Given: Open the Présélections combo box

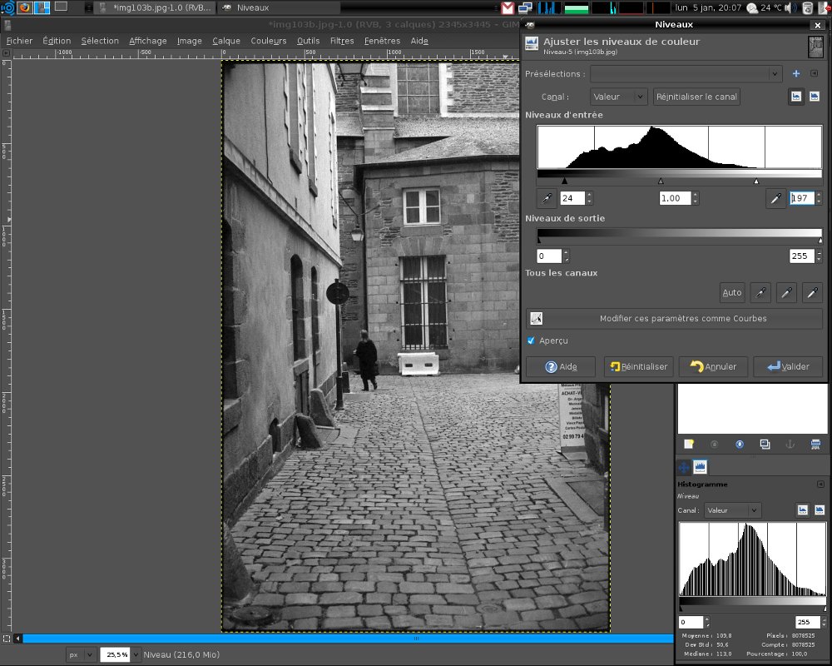Looking at the screenshot, I should (686, 74).
